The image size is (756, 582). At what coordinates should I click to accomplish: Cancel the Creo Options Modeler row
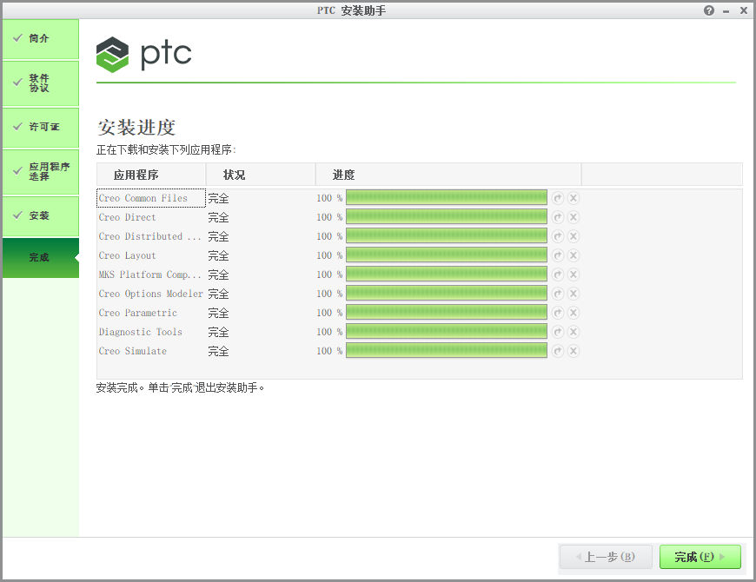click(x=574, y=294)
